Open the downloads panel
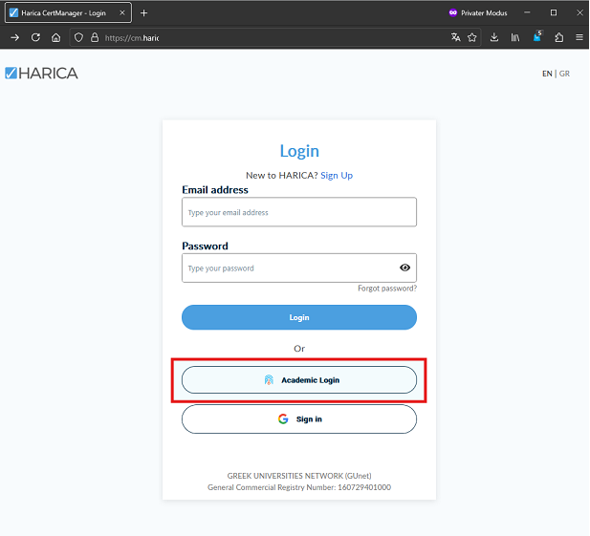The image size is (590, 536). click(494, 37)
